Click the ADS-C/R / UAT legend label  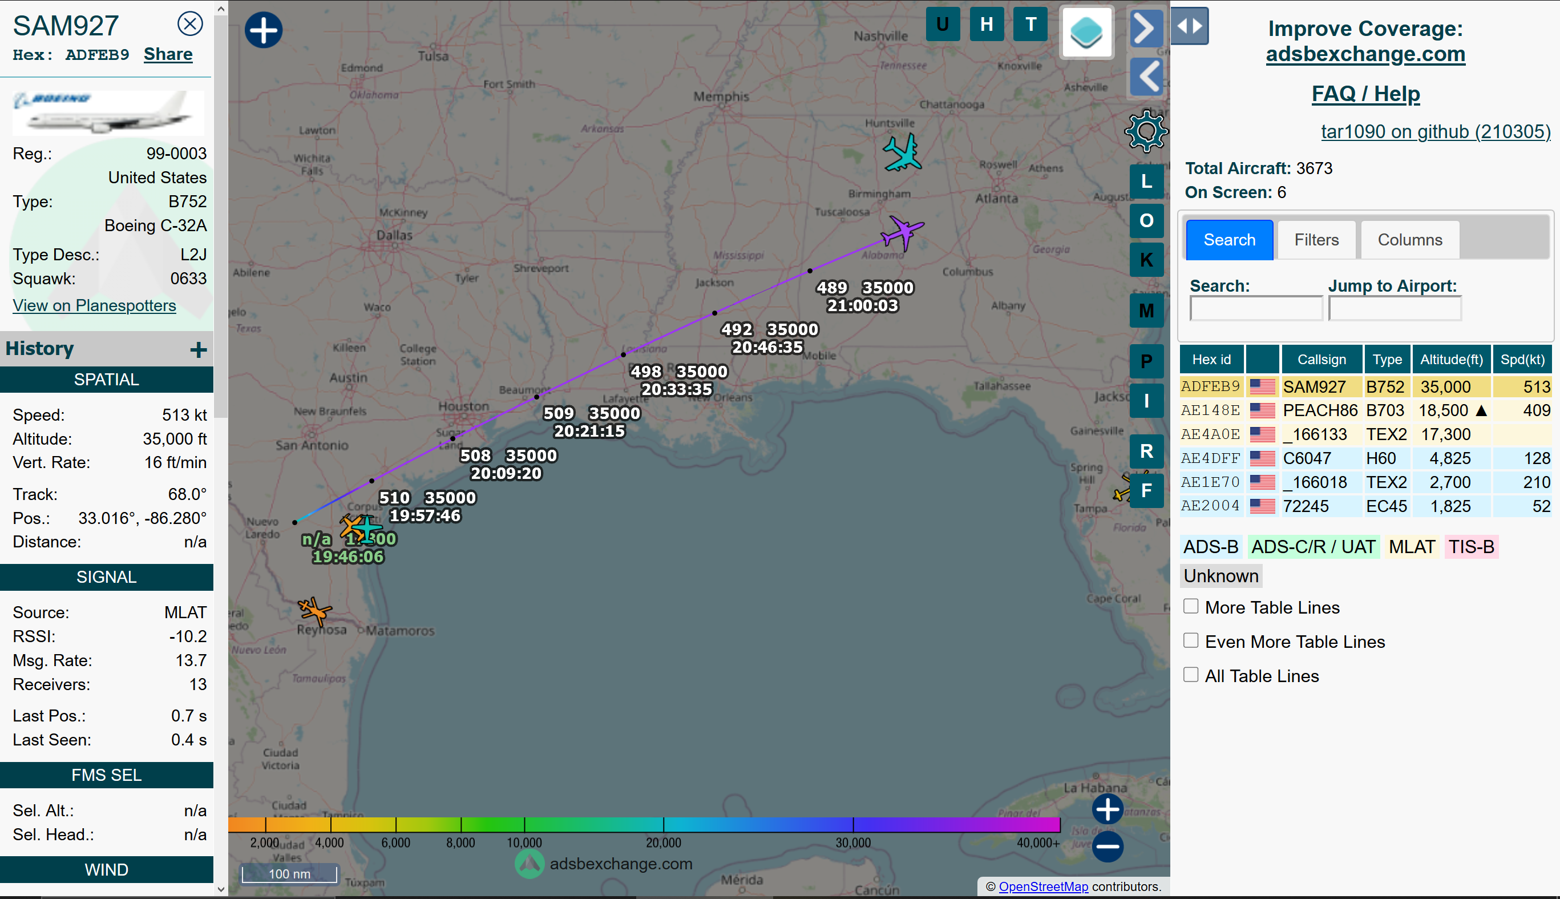coord(1312,546)
